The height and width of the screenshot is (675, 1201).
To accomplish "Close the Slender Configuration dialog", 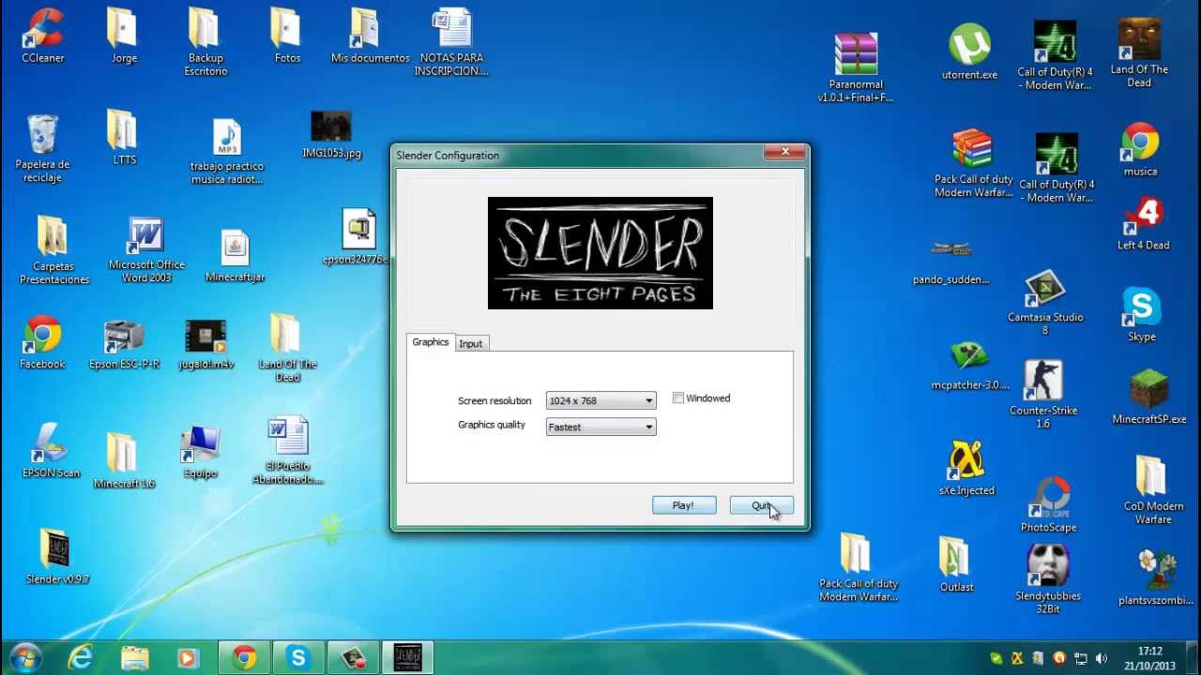I will point(785,152).
